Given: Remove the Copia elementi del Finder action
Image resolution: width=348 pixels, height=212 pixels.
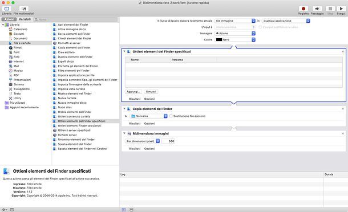Looking at the screenshot, I should tap(343, 109).
